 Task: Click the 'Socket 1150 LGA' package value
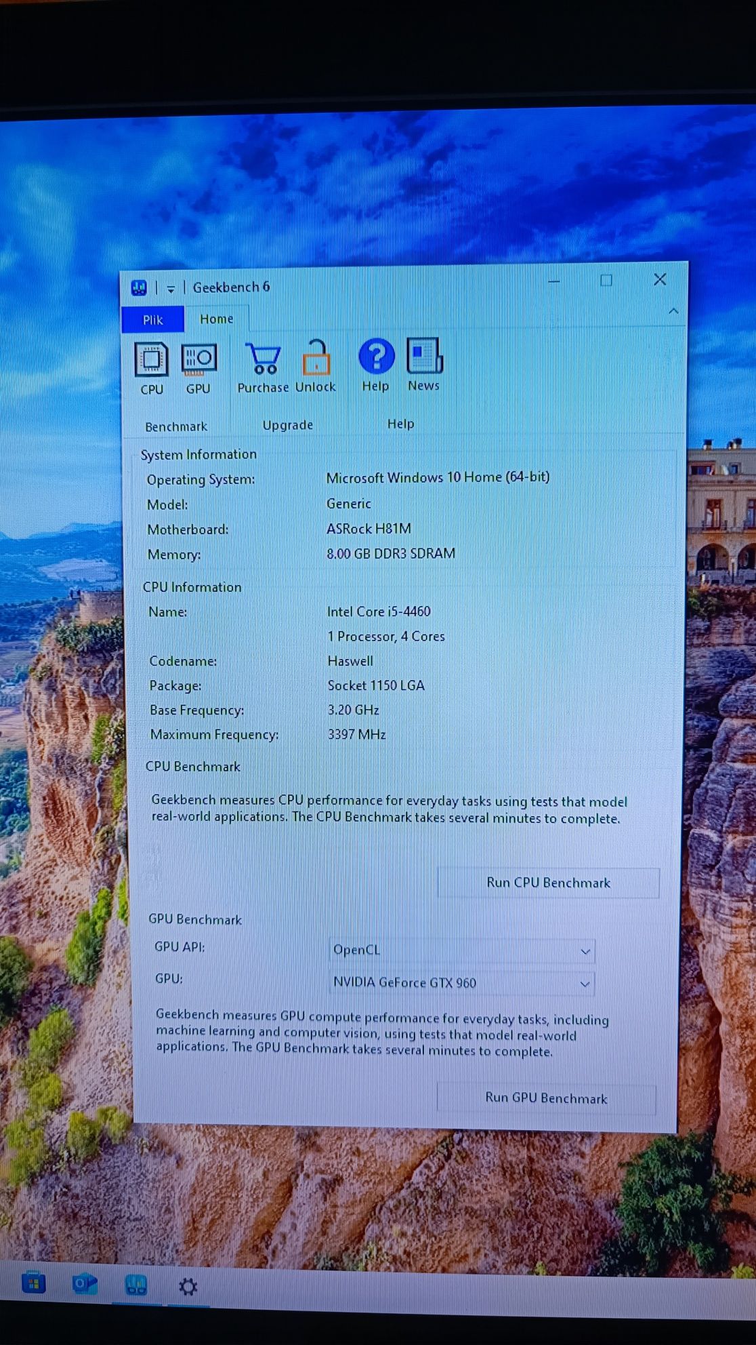[376, 685]
